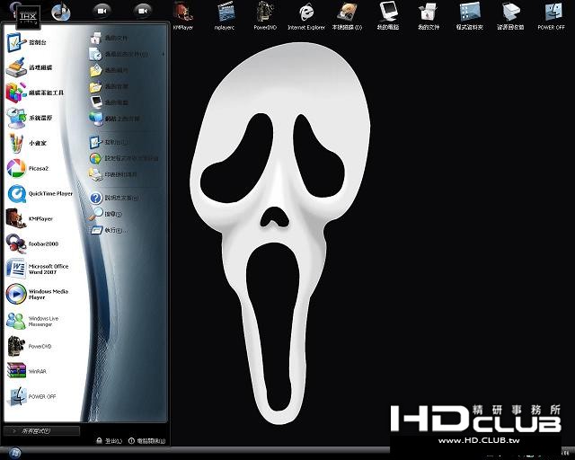Launch QuickTime Player from Start menu
Screen dimensions: 575x460
click(x=40, y=193)
